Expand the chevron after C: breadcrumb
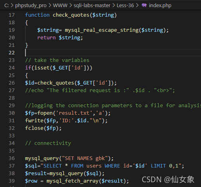 point(12,6)
